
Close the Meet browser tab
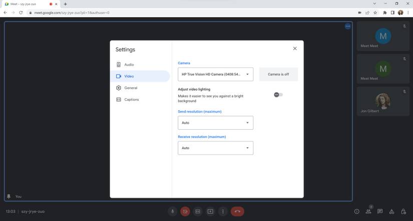[56, 4]
